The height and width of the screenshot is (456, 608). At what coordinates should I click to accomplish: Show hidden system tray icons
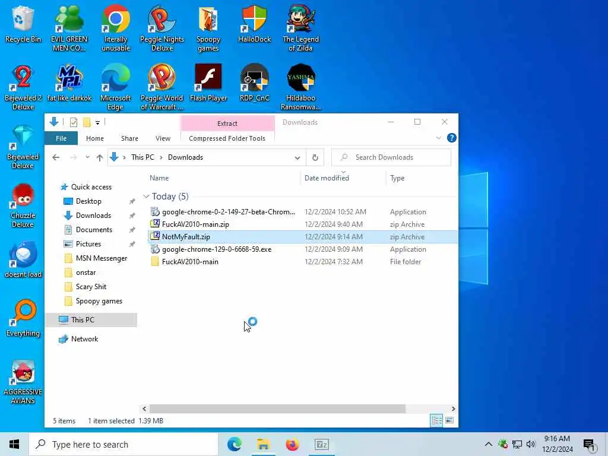(489, 444)
